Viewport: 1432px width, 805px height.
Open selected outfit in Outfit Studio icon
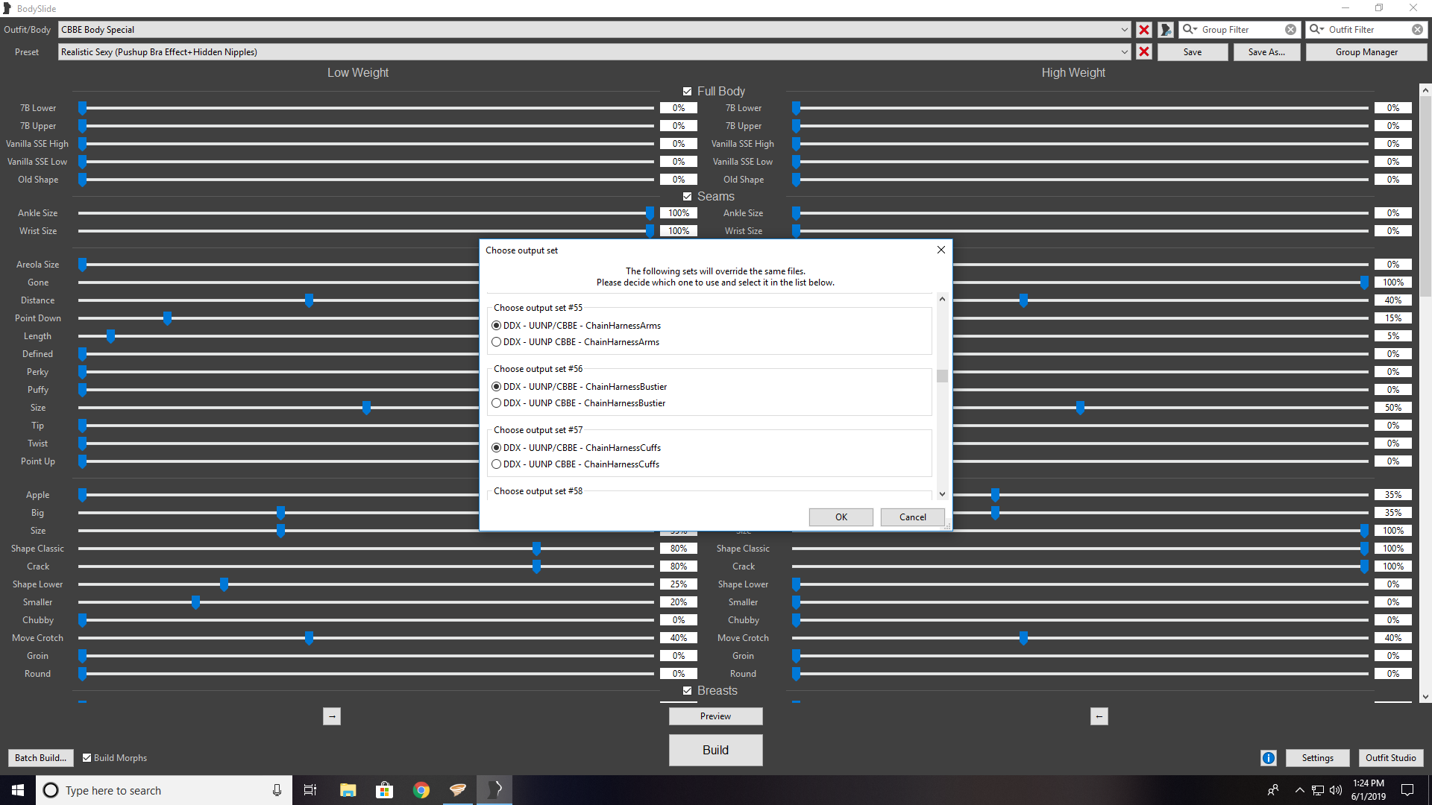(x=1166, y=30)
